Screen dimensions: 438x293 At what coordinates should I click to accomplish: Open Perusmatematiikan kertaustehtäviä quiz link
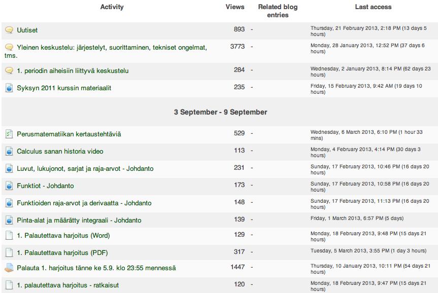(69, 134)
